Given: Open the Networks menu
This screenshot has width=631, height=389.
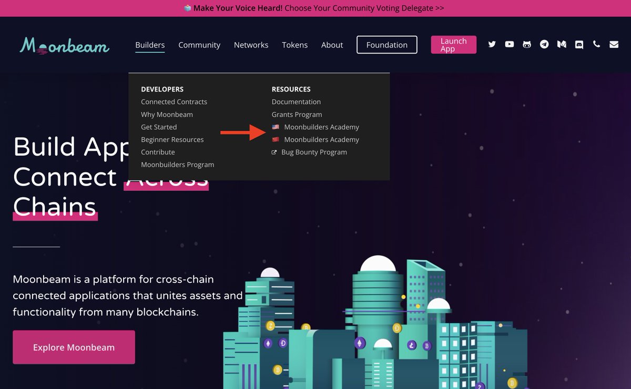Looking at the screenshot, I should click(251, 45).
